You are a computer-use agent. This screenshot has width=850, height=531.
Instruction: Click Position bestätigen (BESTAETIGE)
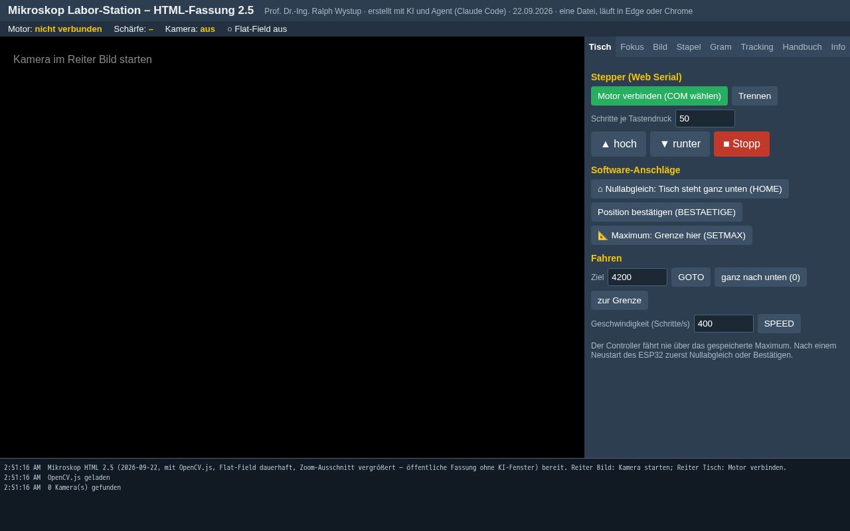667,212
